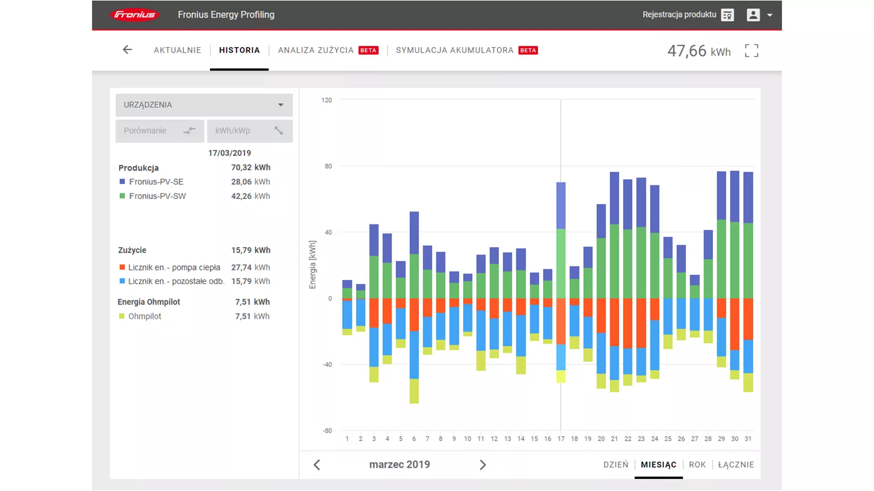Click the 28,06 kWh value
874x491 pixels.
coord(250,182)
